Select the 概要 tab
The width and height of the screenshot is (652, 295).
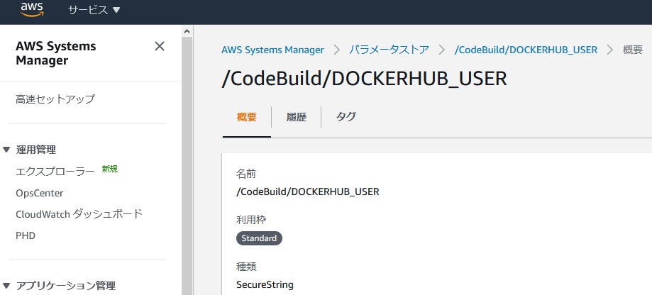coord(247,117)
